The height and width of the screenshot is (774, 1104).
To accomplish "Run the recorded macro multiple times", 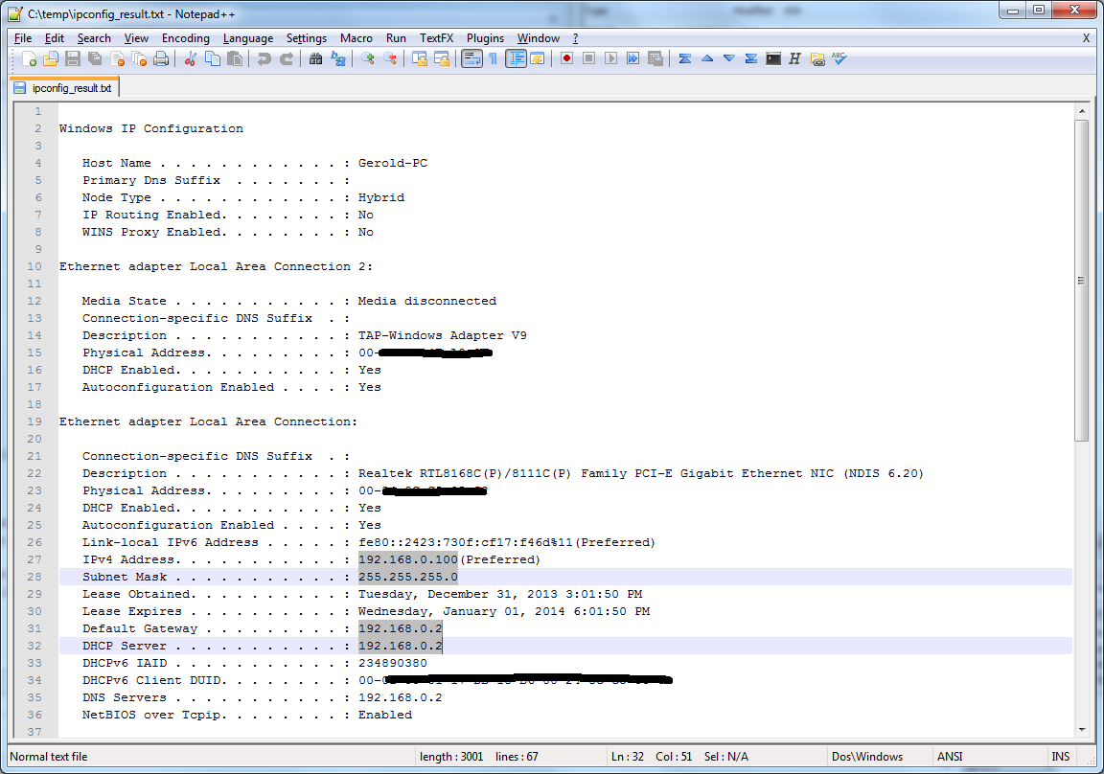I will 632,58.
